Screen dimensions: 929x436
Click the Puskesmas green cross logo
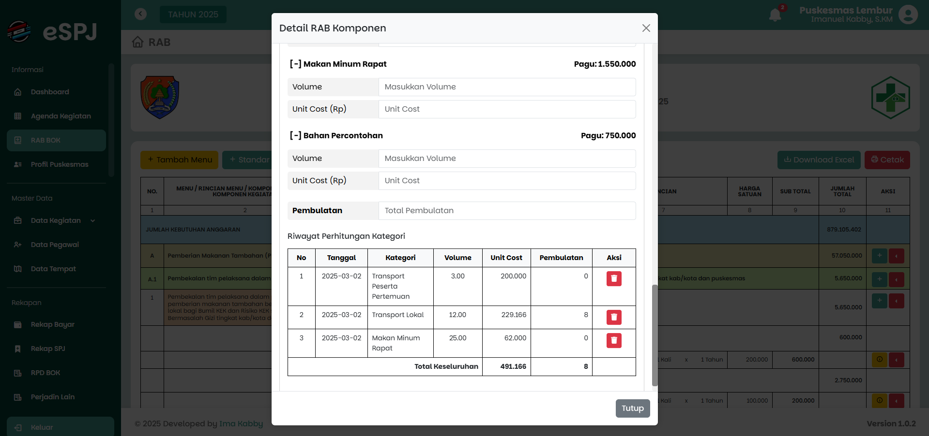point(891,98)
